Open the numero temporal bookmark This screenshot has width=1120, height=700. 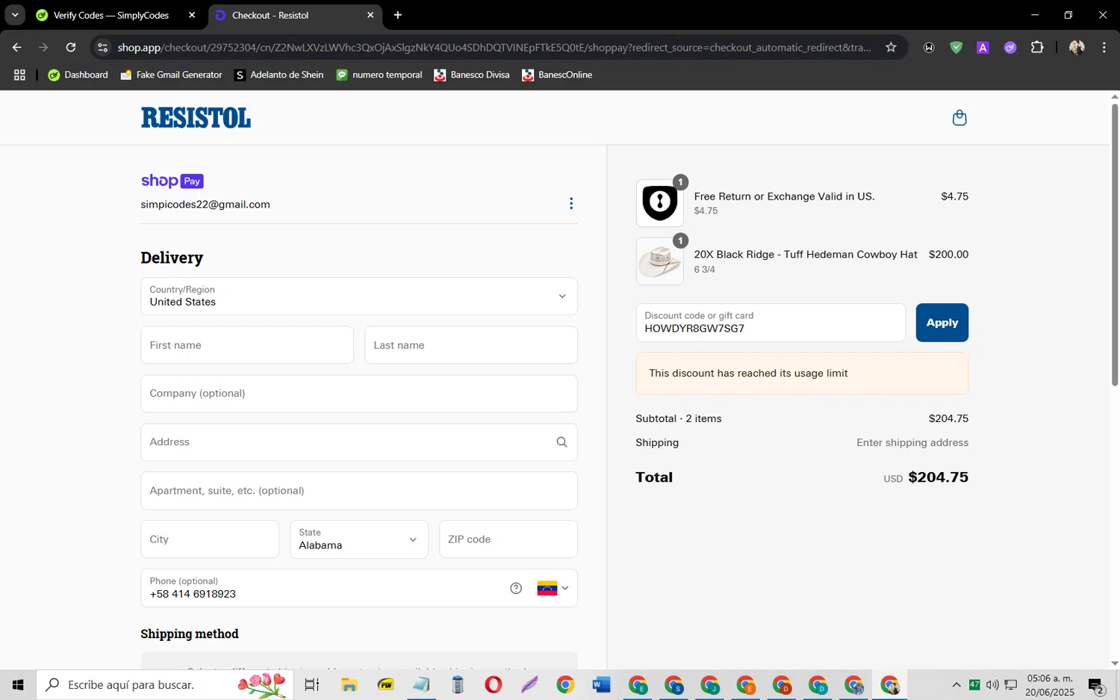click(379, 75)
